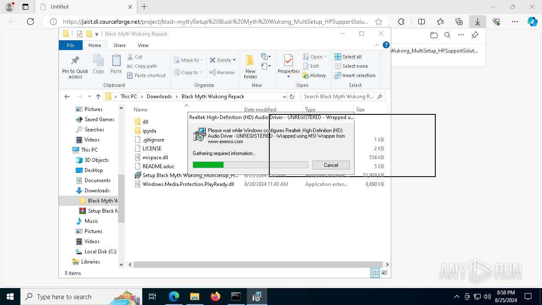The height and width of the screenshot is (305, 542).
Task: Open recent locations dropdown arrow
Action: [x=89, y=97]
